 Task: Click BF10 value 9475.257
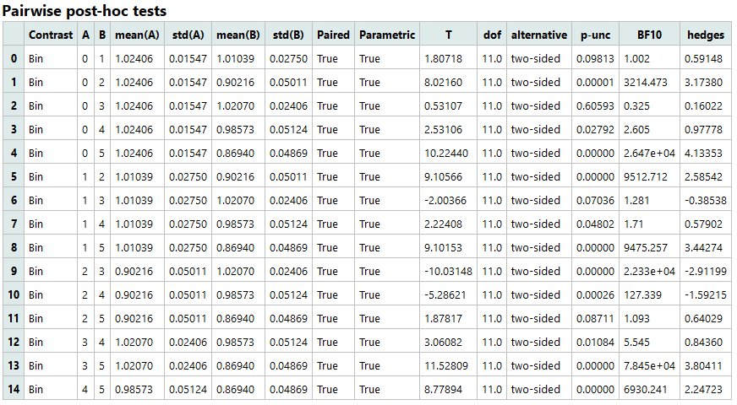coord(646,248)
